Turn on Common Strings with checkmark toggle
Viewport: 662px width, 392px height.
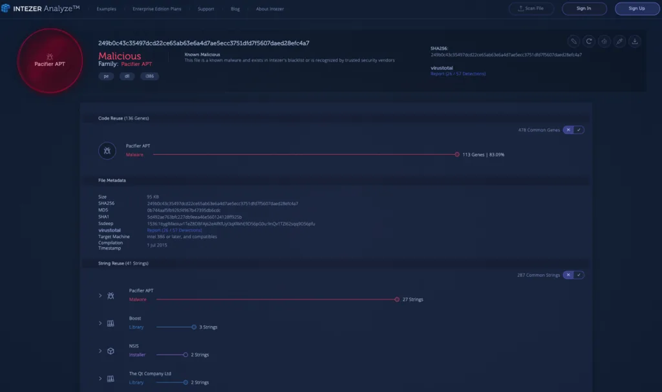(579, 275)
